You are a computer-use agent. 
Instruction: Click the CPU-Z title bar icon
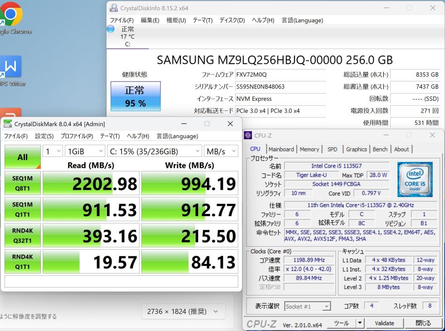(248, 135)
